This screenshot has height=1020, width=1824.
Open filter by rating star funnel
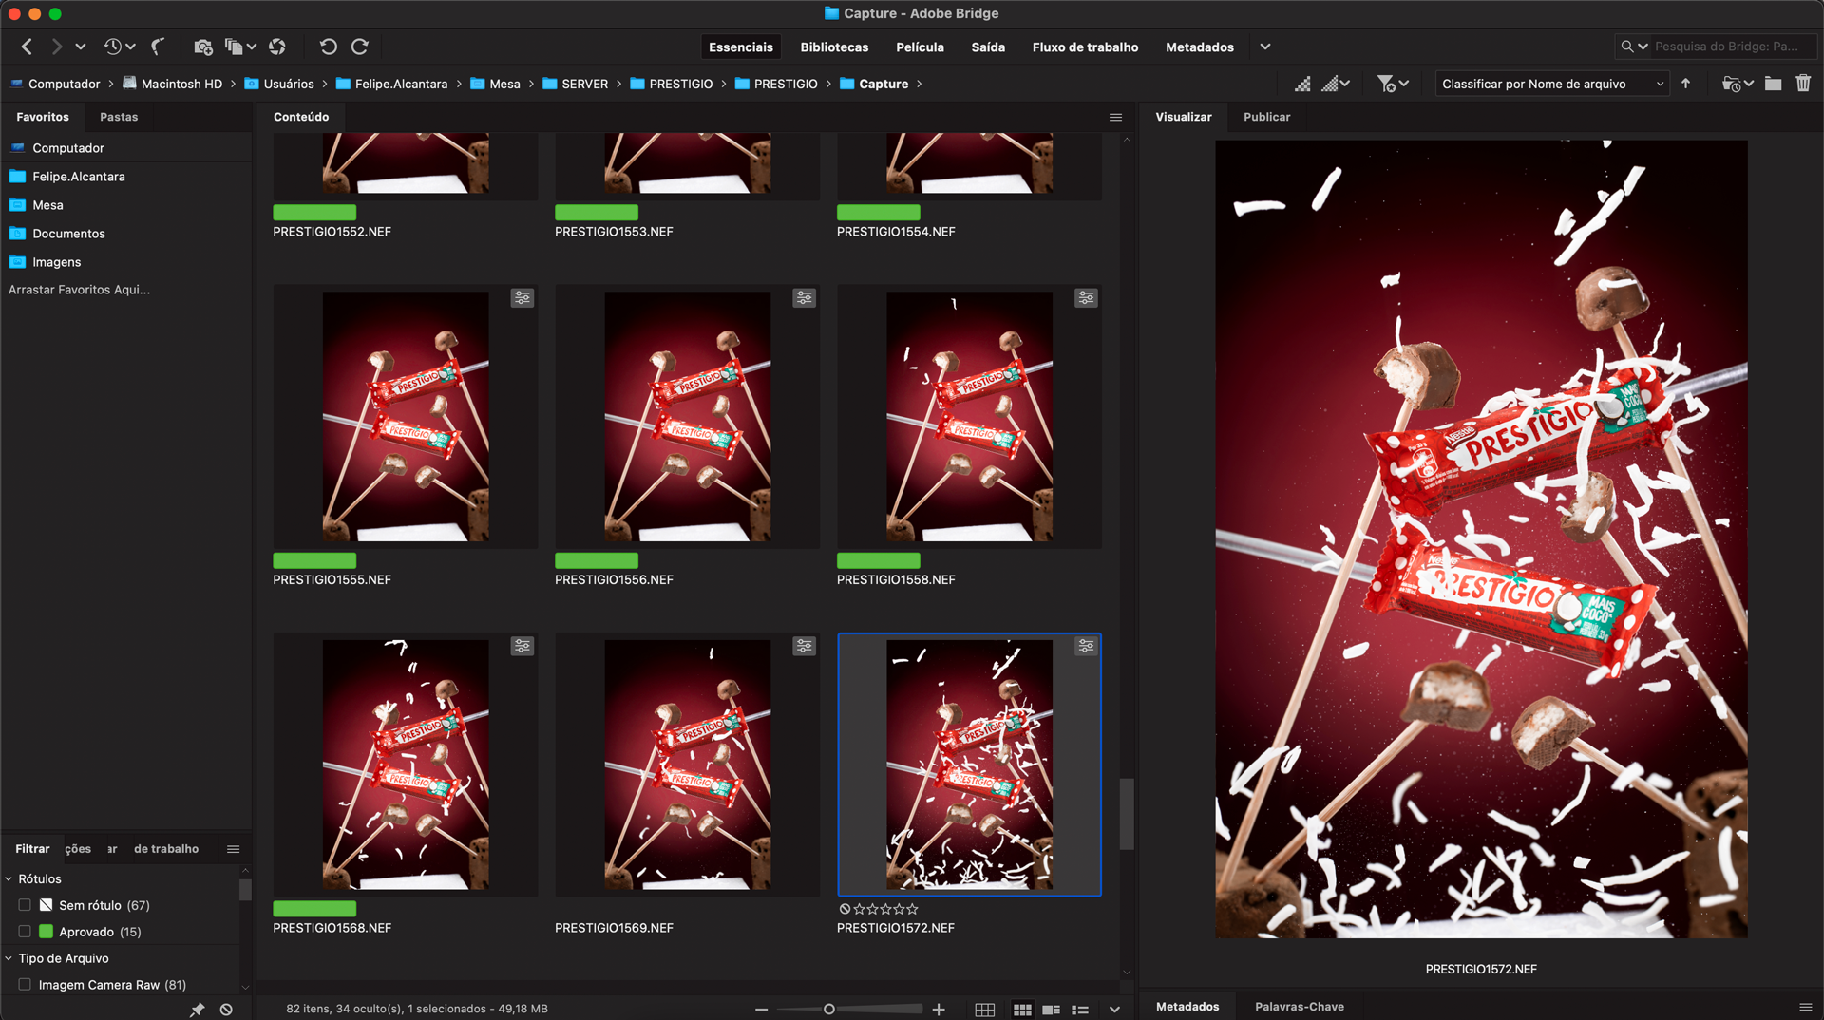pyautogui.click(x=1393, y=84)
